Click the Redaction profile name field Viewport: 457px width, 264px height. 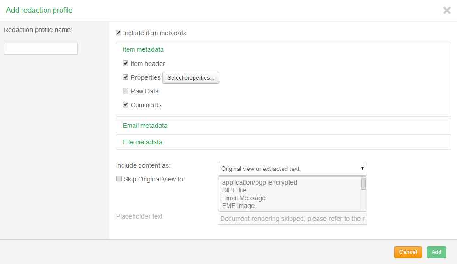(40, 48)
